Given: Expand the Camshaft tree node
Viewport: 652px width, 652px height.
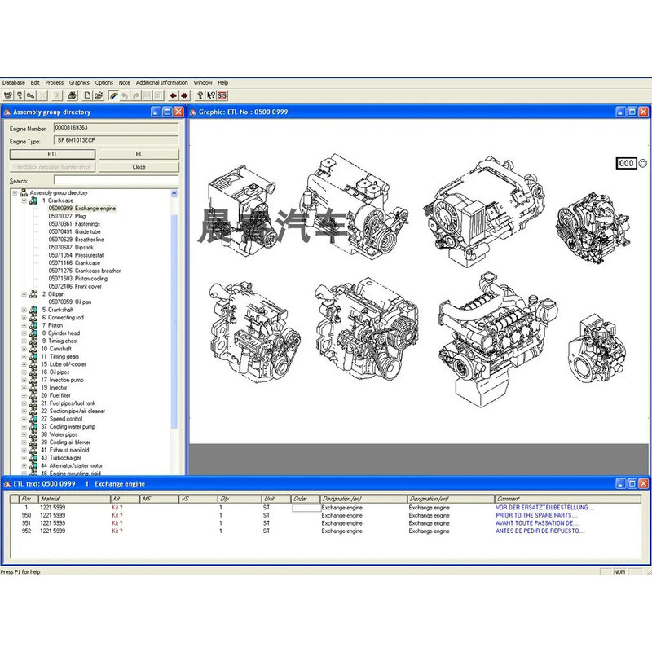Looking at the screenshot, I should pyautogui.click(x=24, y=349).
